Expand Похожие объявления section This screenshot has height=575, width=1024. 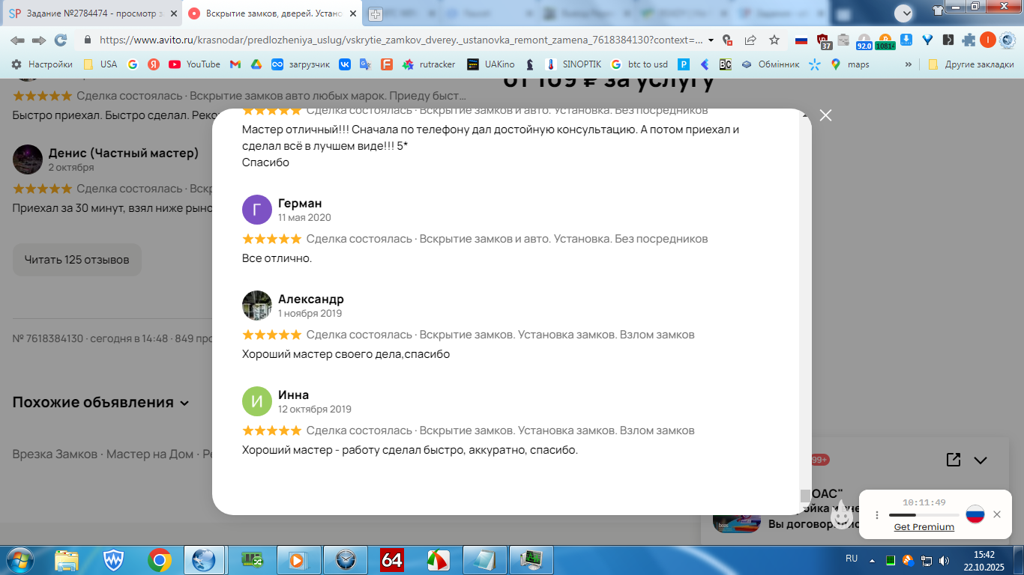tap(101, 402)
